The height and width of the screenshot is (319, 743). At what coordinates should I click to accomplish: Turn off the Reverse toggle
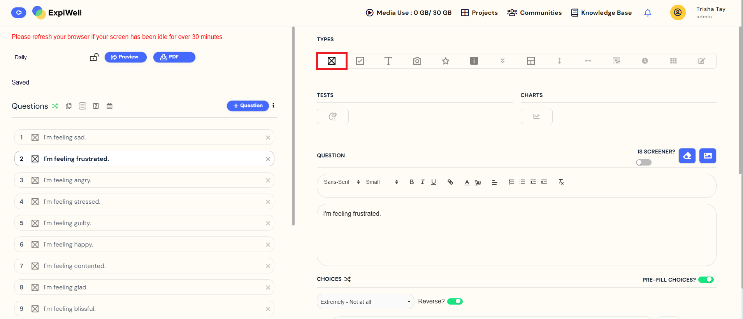click(455, 301)
